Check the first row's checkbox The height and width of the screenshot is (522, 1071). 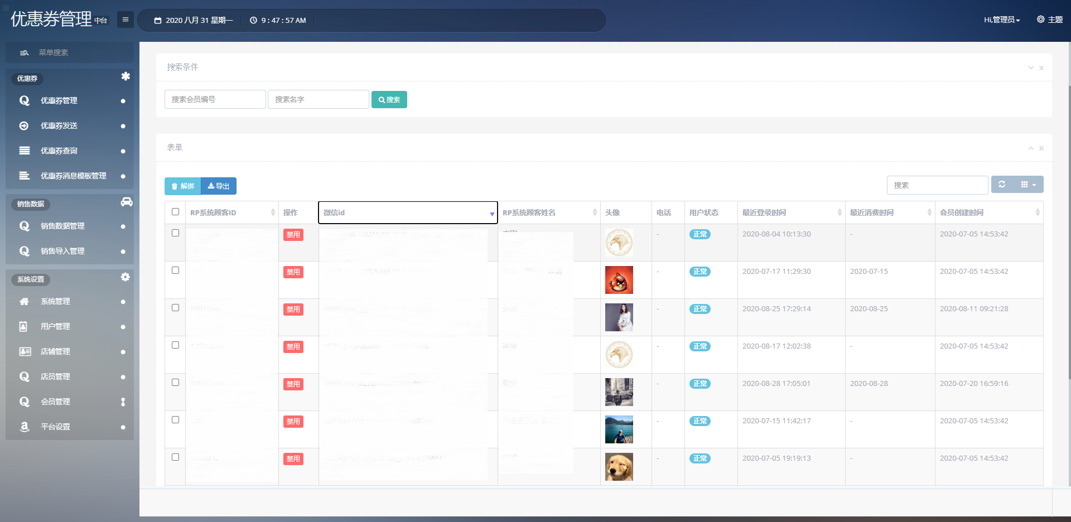pyautogui.click(x=175, y=233)
